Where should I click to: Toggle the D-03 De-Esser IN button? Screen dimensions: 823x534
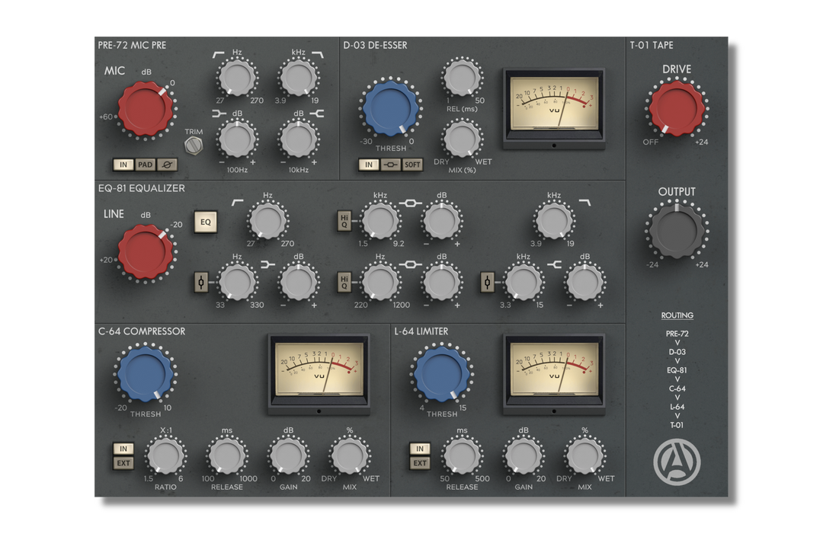pyautogui.click(x=369, y=165)
